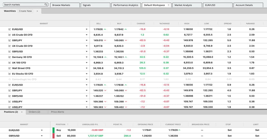Open chart icon for EU Stocks 50 CFD

(x=10, y=74)
